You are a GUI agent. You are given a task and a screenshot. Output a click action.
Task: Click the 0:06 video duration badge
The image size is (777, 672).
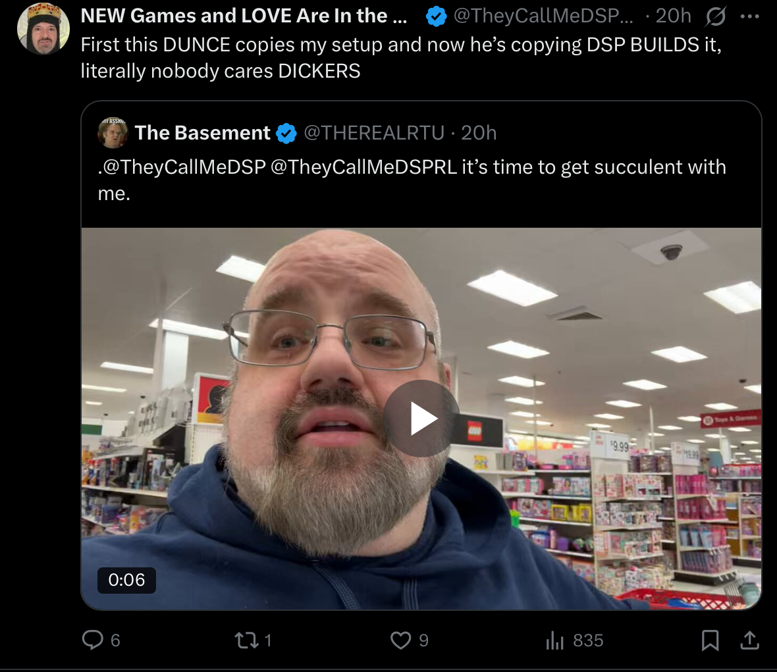point(127,580)
